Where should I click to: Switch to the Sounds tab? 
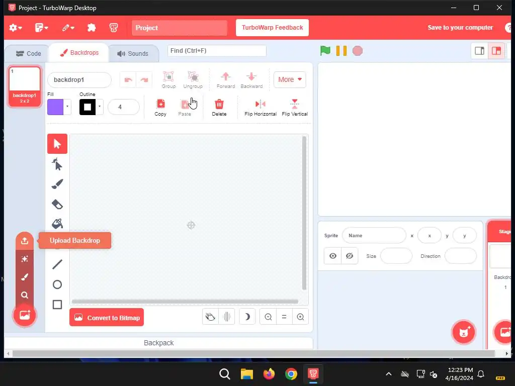[133, 53]
